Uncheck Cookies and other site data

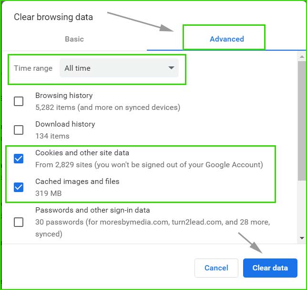click(x=19, y=159)
